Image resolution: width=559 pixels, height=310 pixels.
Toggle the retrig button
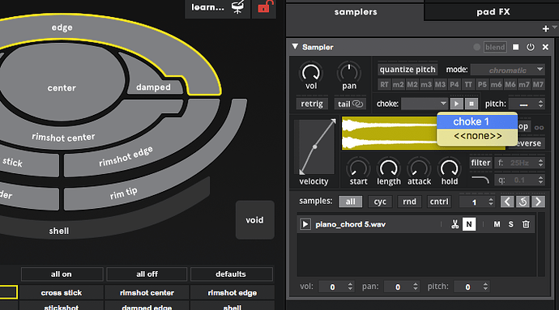point(312,104)
